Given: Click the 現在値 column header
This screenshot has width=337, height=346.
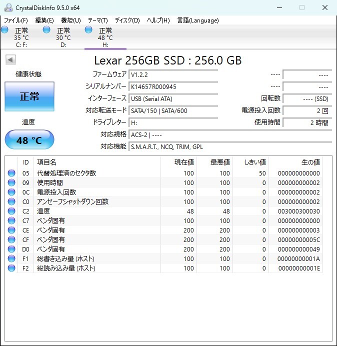Looking at the screenshot, I should click(x=179, y=162).
